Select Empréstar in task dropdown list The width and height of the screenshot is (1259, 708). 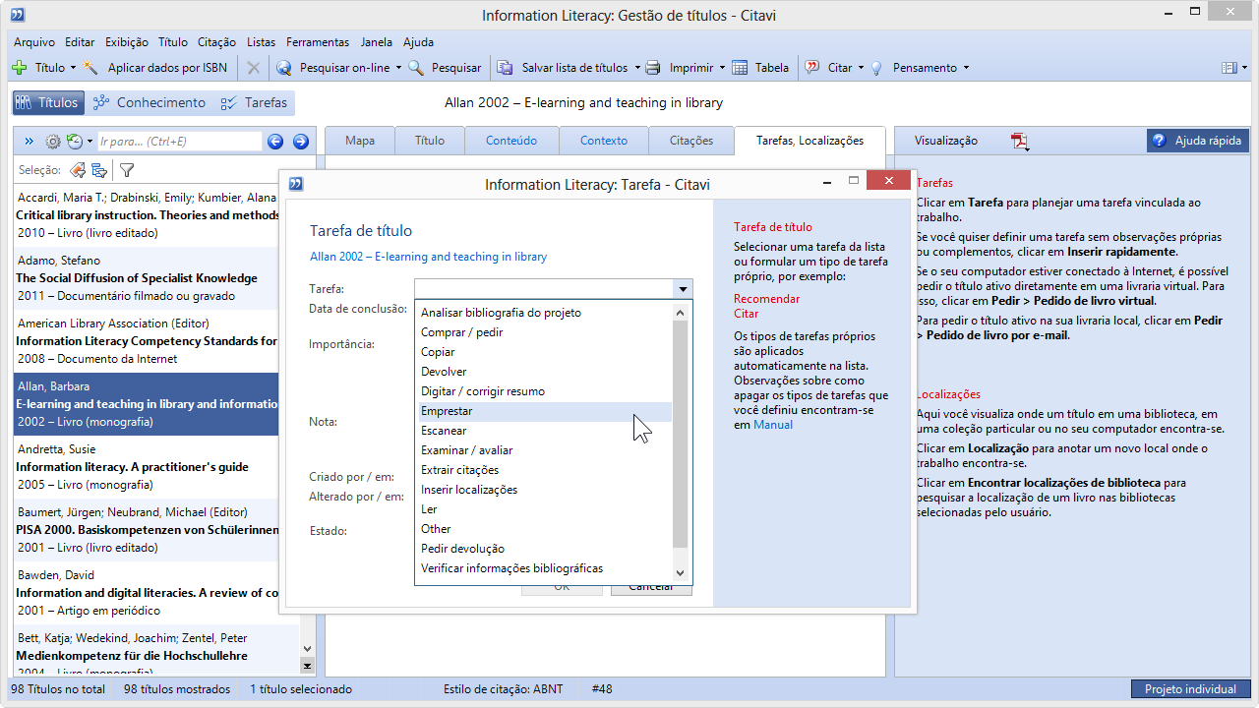click(x=543, y=411)
